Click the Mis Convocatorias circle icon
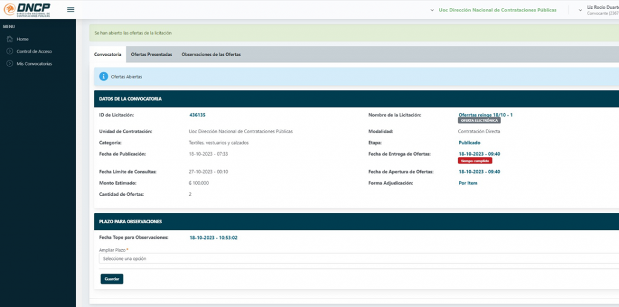Image resolution: width=619 pixels, height=307 pixels. coord(10,63)
